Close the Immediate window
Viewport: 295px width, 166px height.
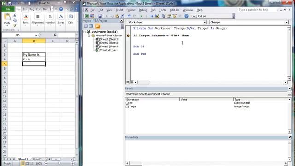290,137
